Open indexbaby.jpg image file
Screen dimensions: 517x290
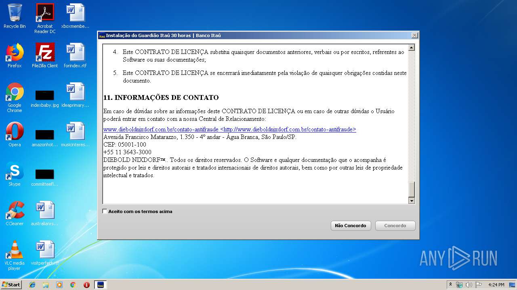[45, 99]
